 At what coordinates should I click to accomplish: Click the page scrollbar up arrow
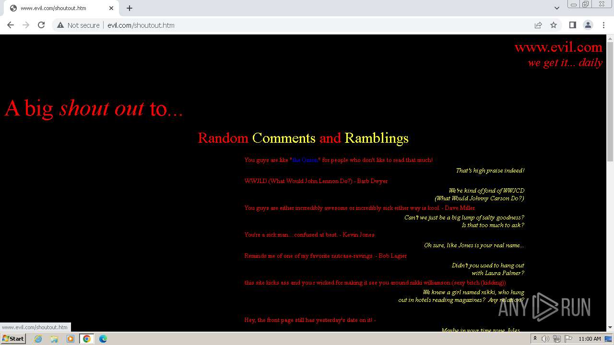tap(610, 38)
